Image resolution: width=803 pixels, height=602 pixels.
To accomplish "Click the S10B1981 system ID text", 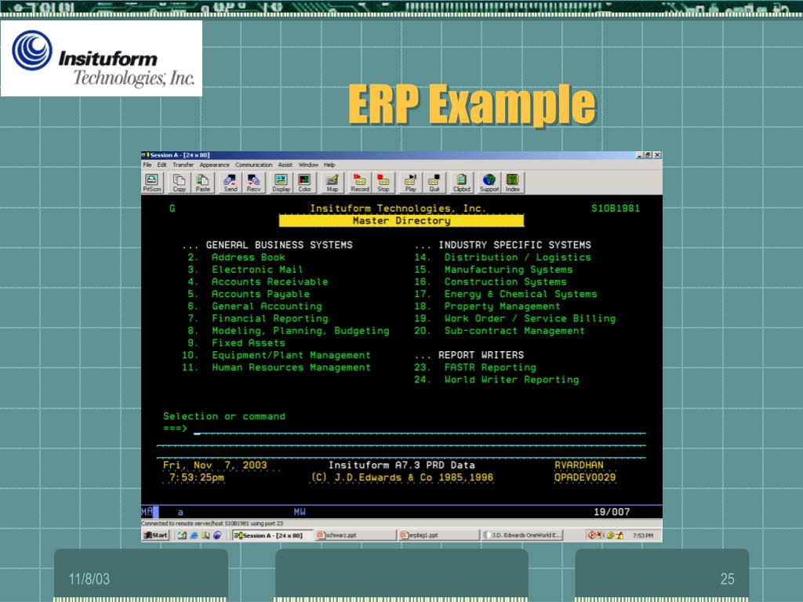I will (x=616, y=209).
